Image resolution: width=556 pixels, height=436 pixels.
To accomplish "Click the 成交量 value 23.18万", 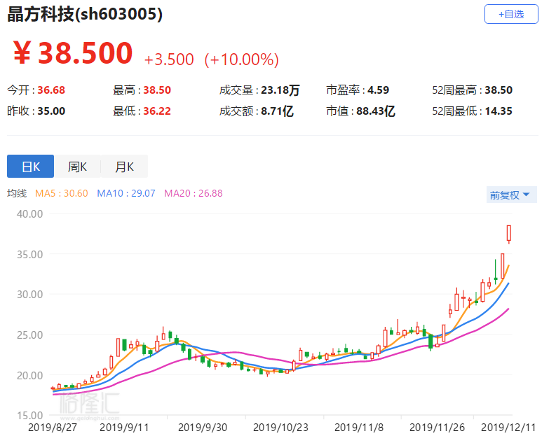I will pos(280,90).
